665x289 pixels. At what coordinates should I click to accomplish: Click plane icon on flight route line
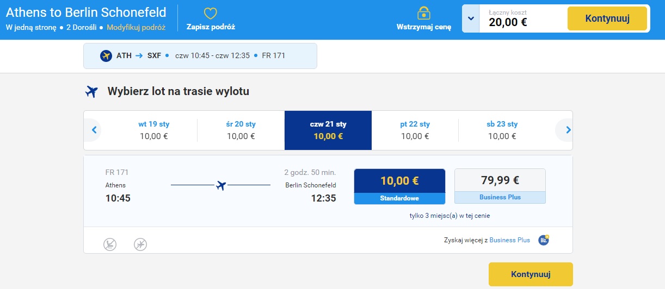[220, 185]
